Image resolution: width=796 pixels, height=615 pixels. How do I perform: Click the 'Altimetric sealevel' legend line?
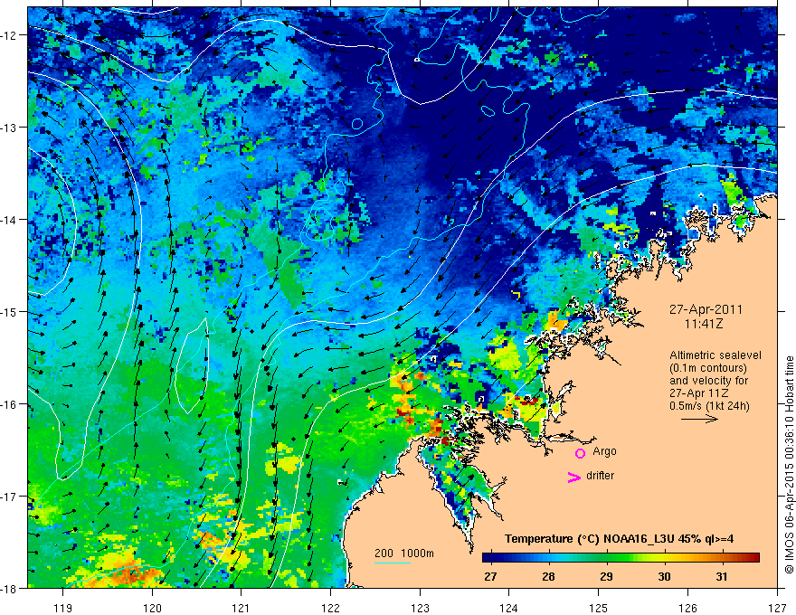tap(715, 355)
